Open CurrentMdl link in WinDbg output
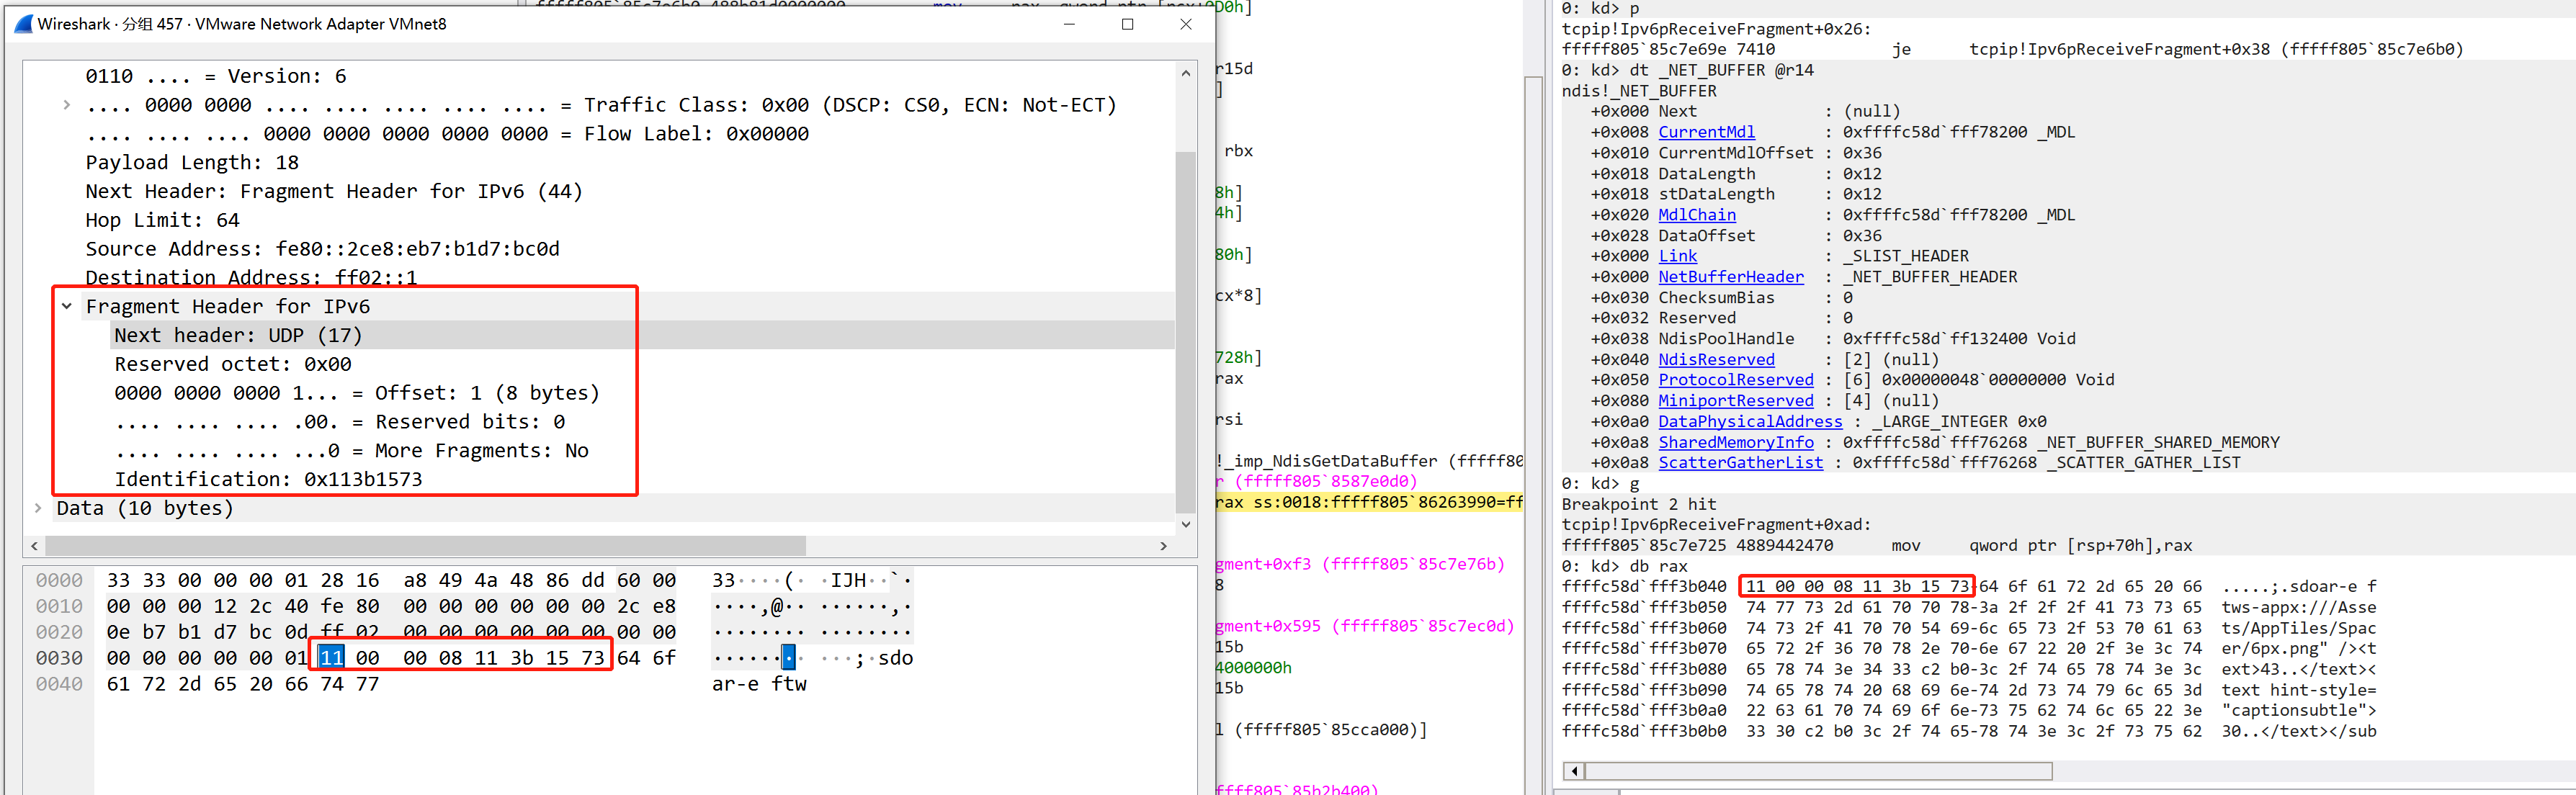2576x795 pixels. click(1706, 132)
